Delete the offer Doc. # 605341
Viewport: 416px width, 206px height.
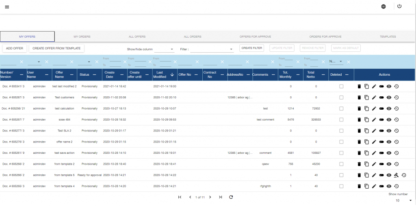pyautogui.click(x=359, y=86)
